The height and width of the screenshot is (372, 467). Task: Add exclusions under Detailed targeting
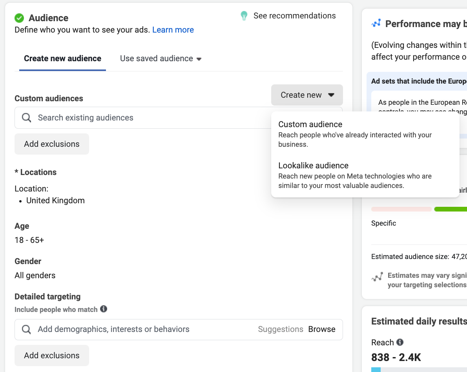coord(52,356)
